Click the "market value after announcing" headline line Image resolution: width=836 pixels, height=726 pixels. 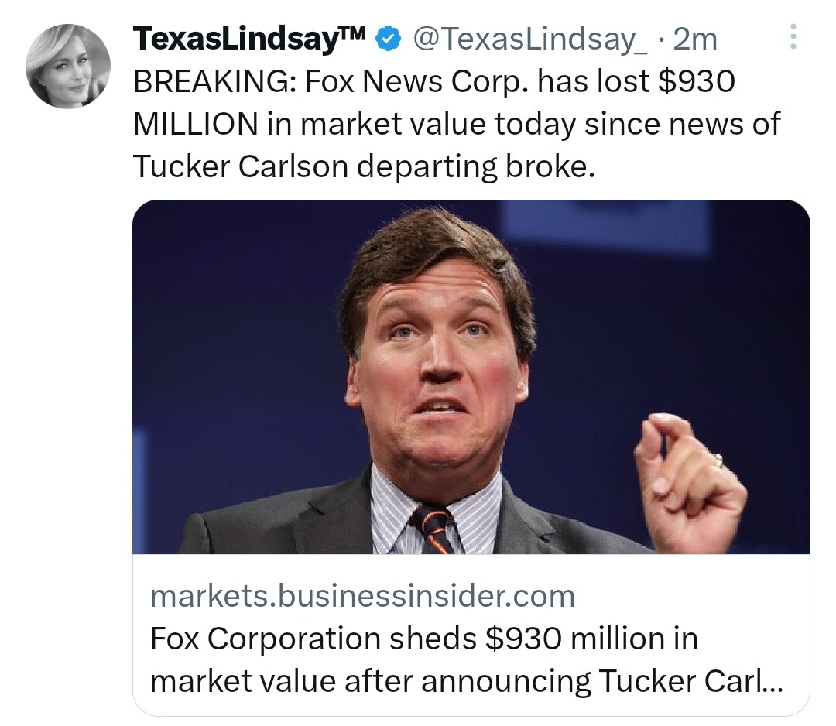point(369,681)
